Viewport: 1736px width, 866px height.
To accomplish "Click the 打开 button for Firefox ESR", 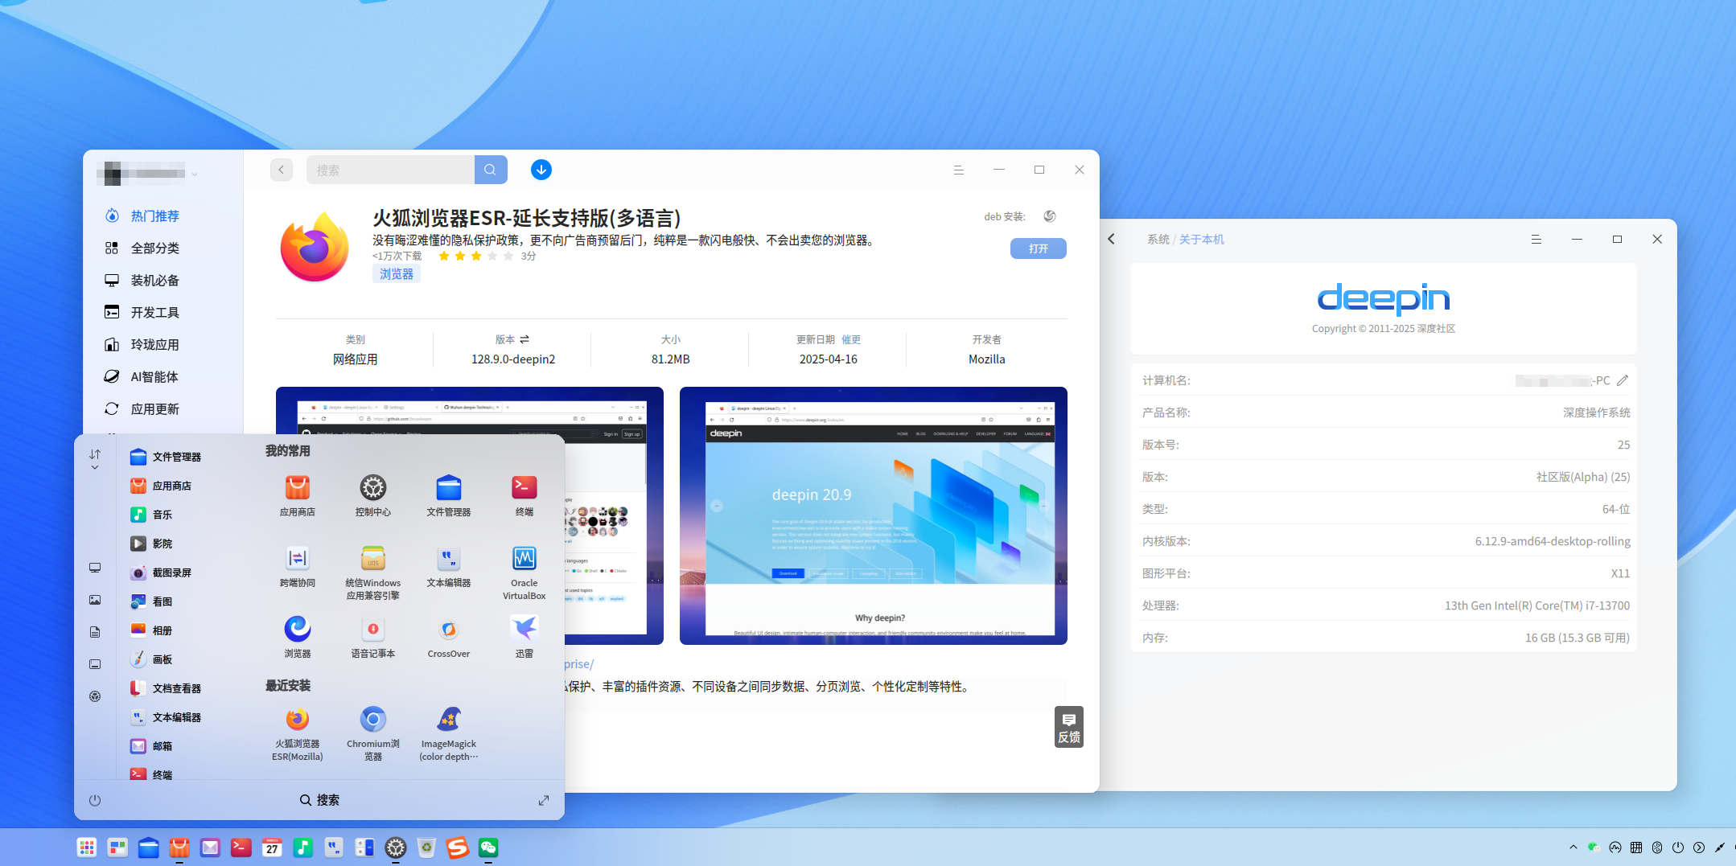I will point(1038,248).
